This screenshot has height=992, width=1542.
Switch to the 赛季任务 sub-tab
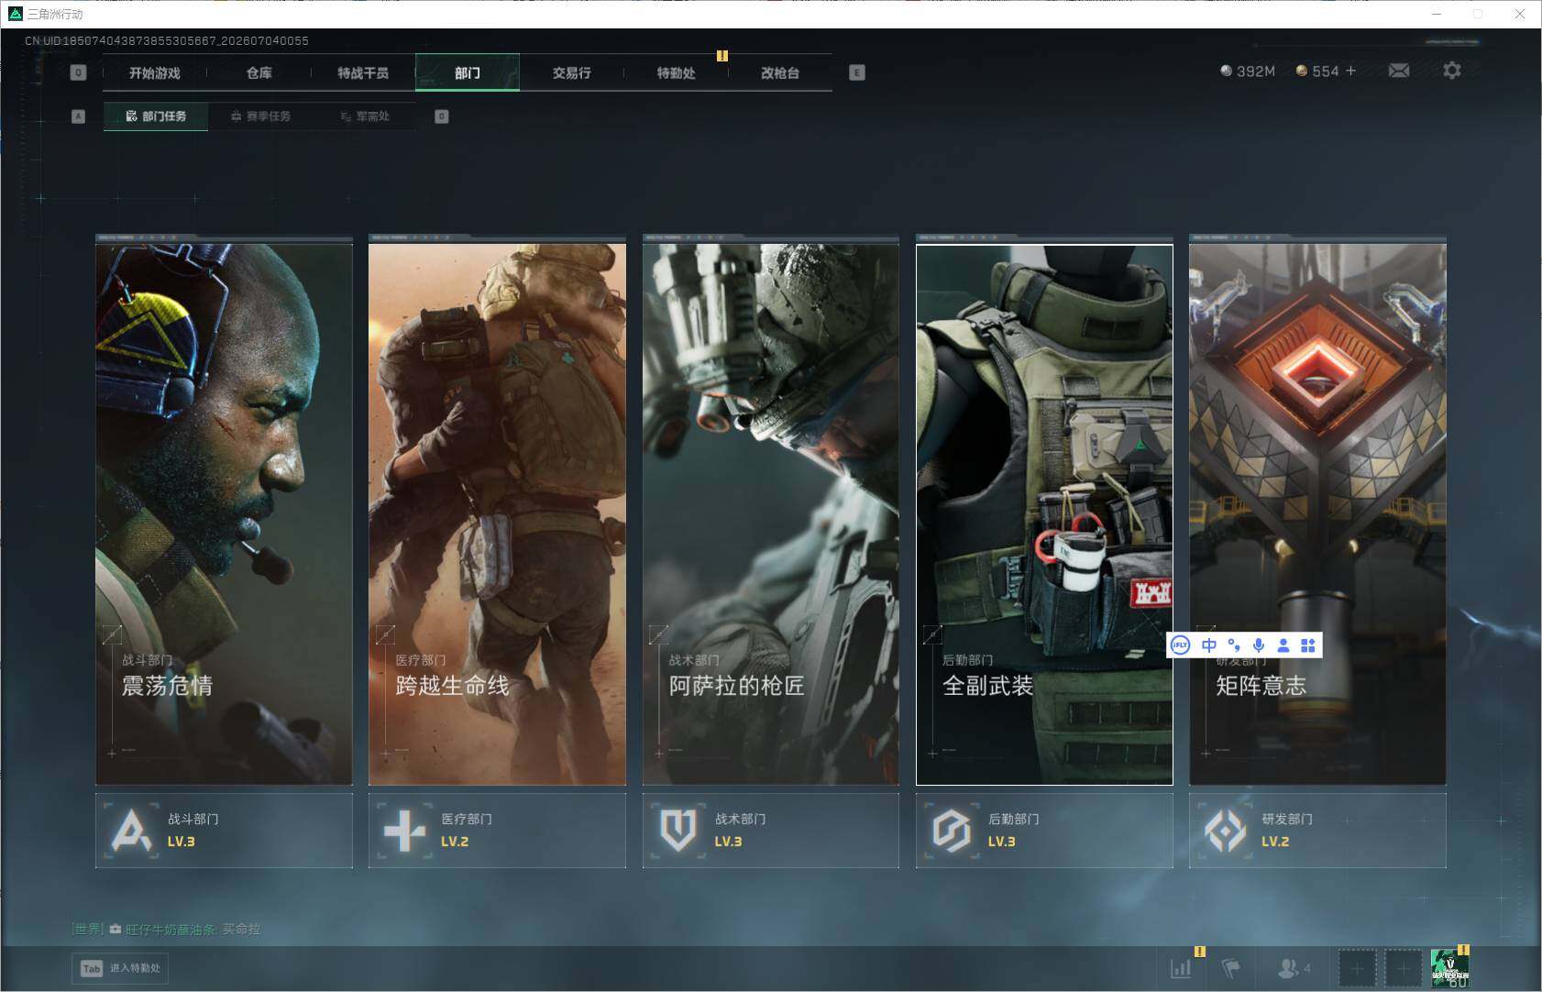pos(260,116)
